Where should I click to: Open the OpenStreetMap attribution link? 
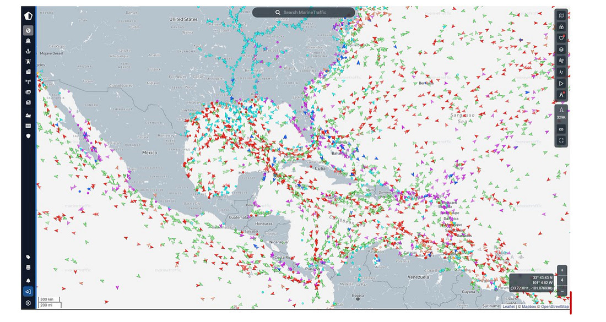click(555, 307)
